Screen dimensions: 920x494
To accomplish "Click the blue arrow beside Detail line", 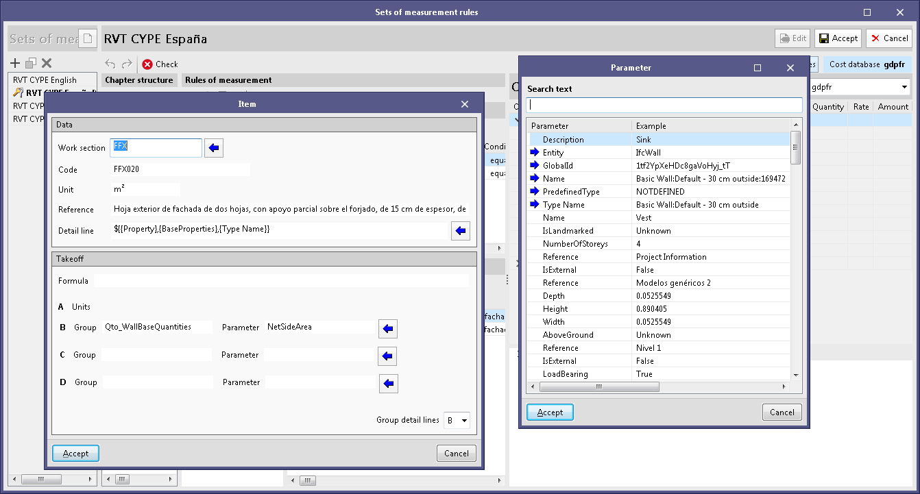I will 460,231.
